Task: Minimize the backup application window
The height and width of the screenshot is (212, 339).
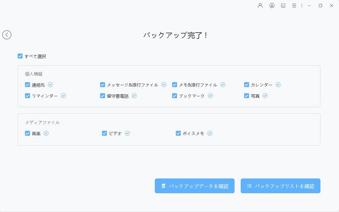Action: coord(309,6)
